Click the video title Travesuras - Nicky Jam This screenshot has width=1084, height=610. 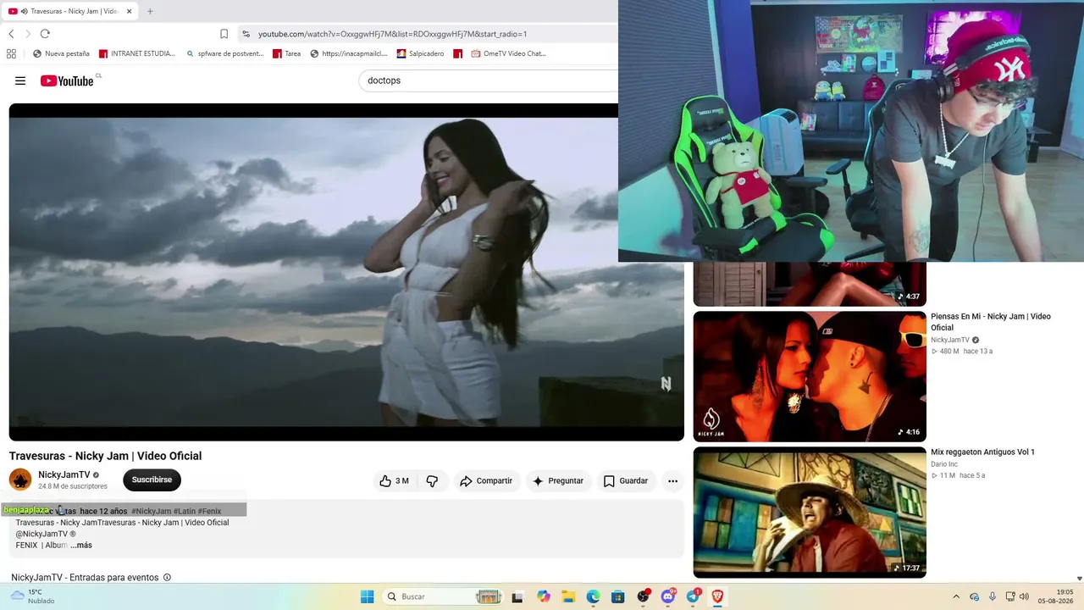pos(105,456)
